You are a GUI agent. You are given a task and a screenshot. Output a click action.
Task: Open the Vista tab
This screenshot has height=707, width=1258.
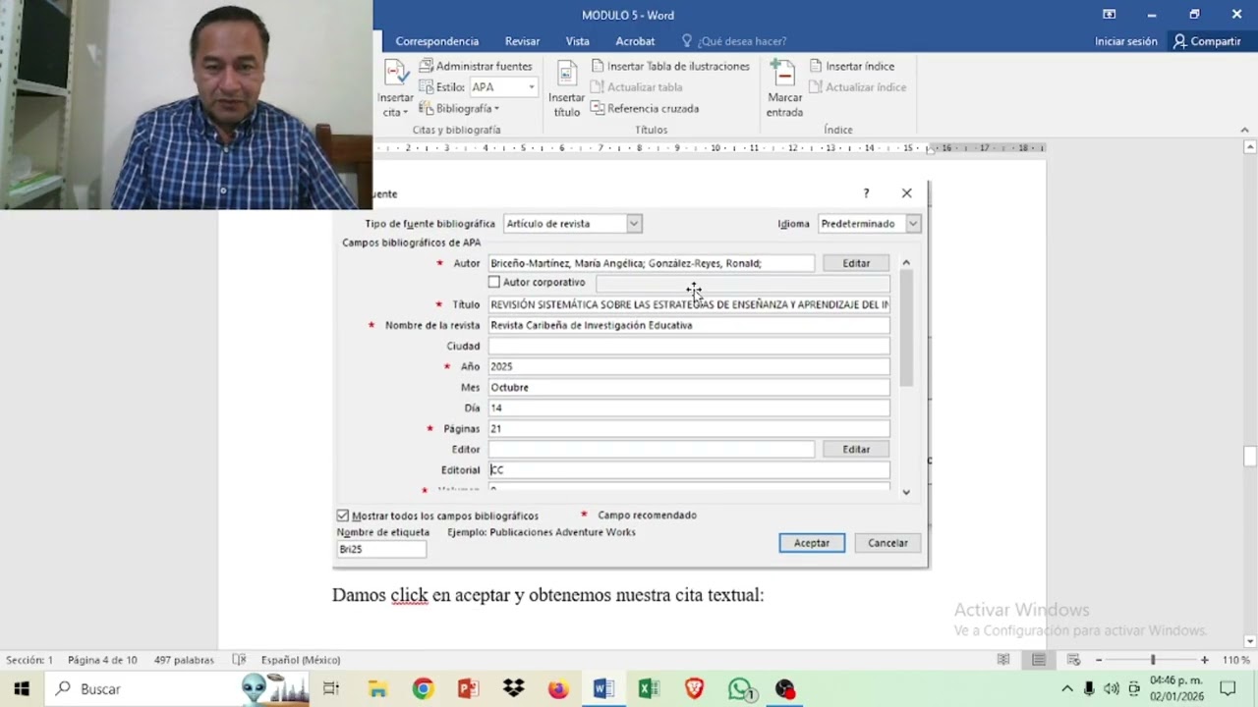click(x=578, y=41)
